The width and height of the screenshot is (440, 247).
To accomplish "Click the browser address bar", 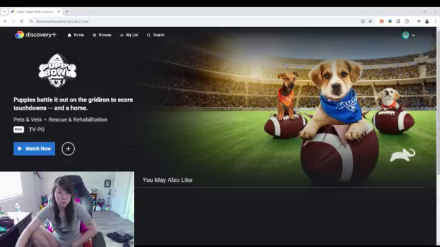I will pyautogui.click(x=196, y=21).
